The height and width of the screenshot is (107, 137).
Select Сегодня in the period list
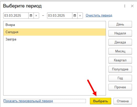pyautogui.click(x=55, y=32)
